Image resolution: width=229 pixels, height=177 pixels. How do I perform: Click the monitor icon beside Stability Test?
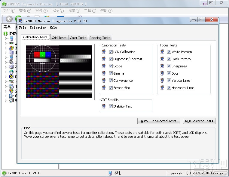pos(104,106)
